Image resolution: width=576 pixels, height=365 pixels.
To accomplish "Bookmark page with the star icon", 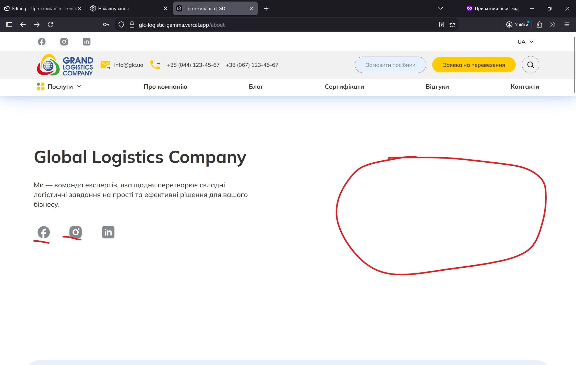I will (x=452, y=24).
